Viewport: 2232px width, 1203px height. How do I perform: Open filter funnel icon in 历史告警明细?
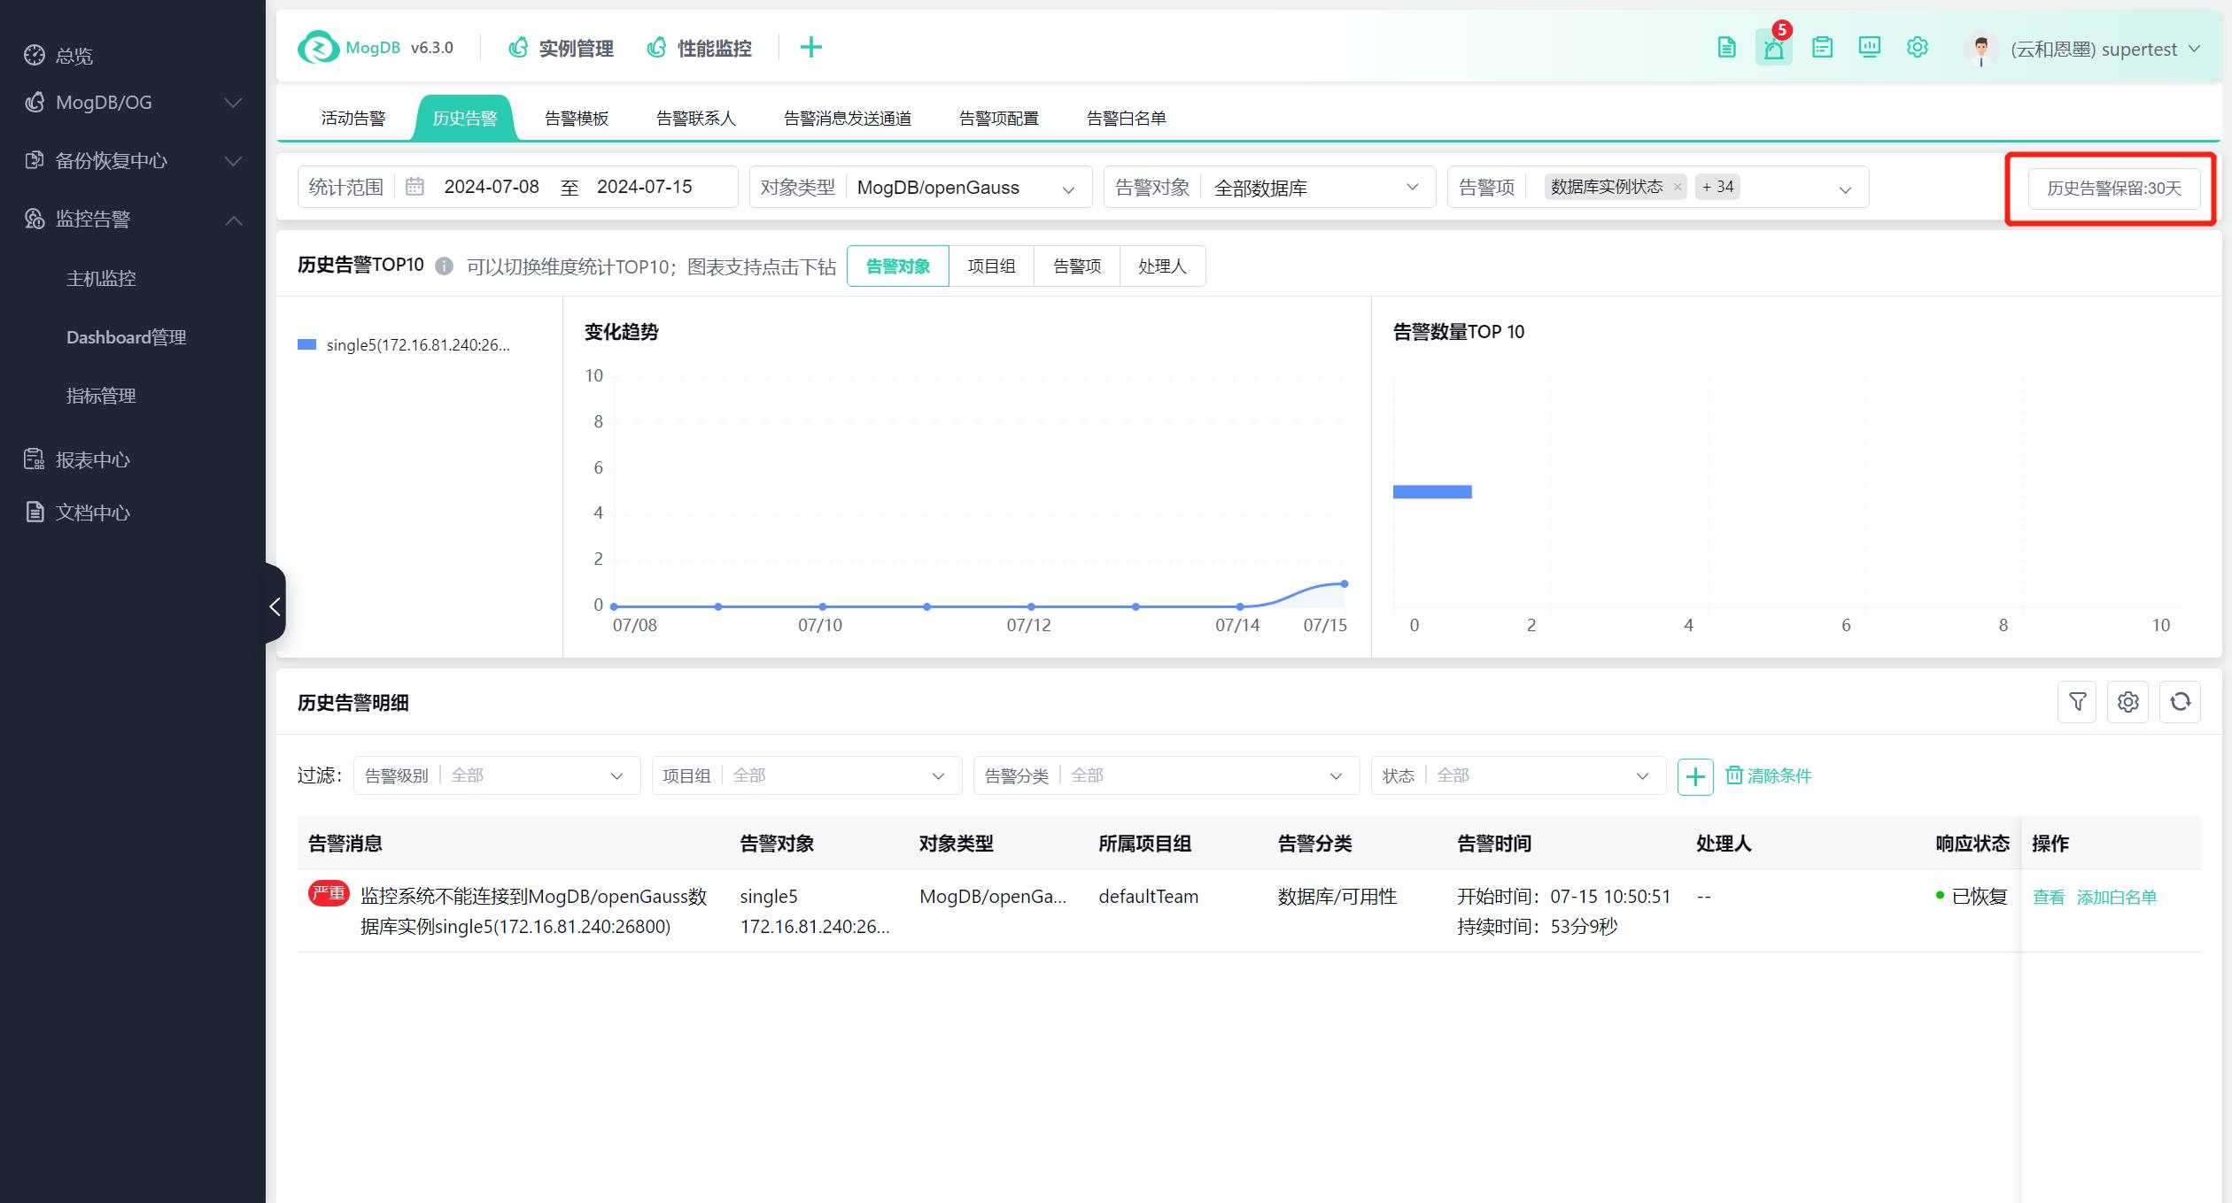(2077, 702)
